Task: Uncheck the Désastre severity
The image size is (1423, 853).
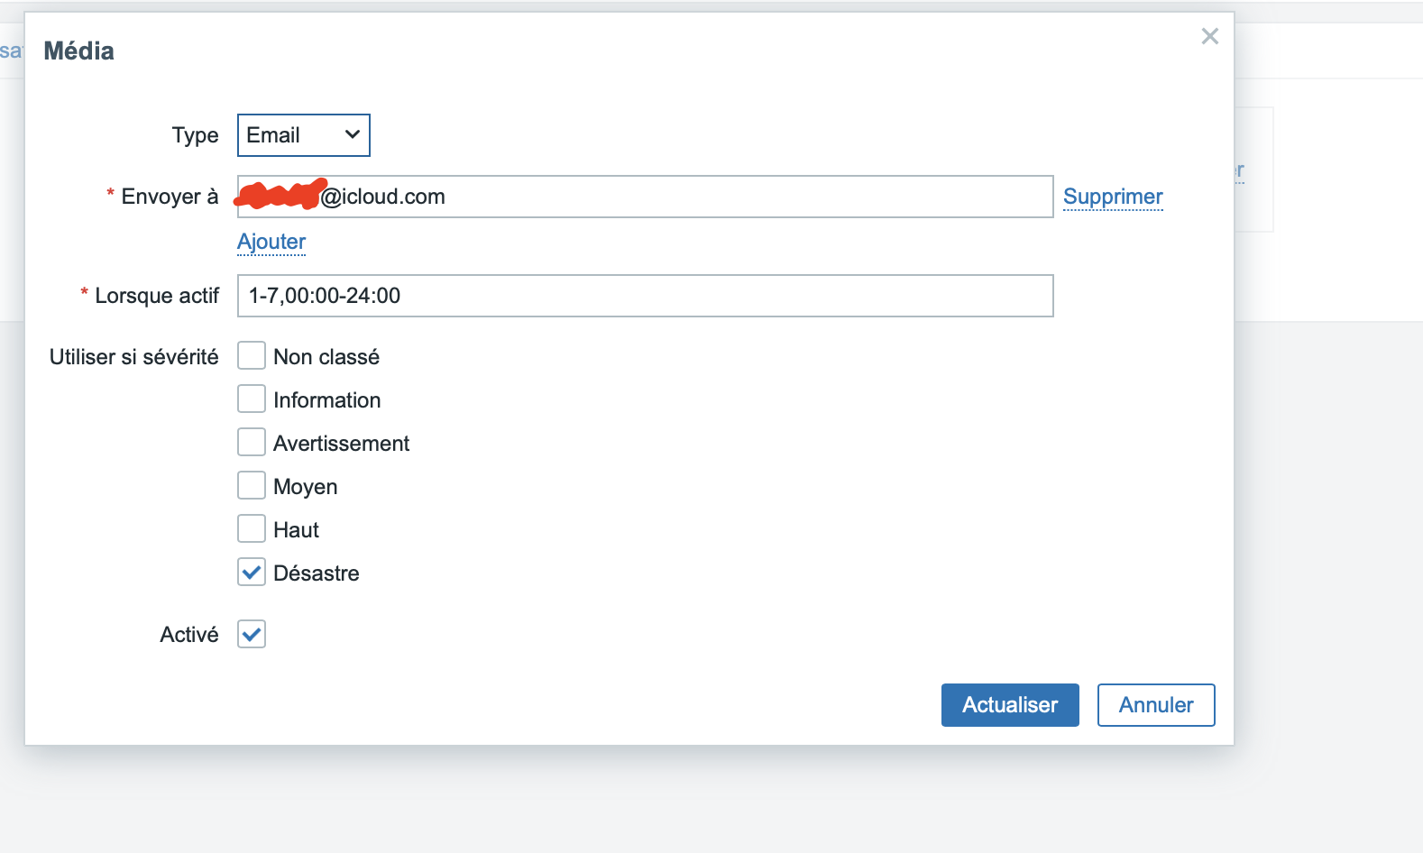Action: [251, 572]
